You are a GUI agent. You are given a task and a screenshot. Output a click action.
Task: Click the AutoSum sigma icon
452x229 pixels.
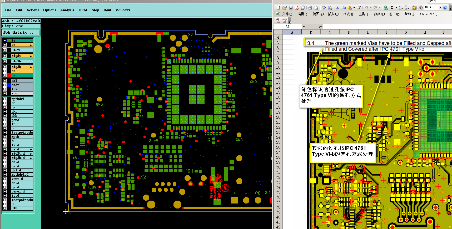pyautogui.click(x=392, y=8)
